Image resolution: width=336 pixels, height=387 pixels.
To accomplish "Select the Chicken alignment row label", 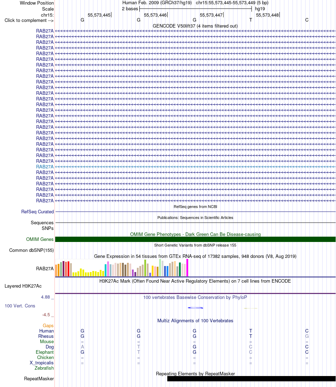I will tap(45, 357).
